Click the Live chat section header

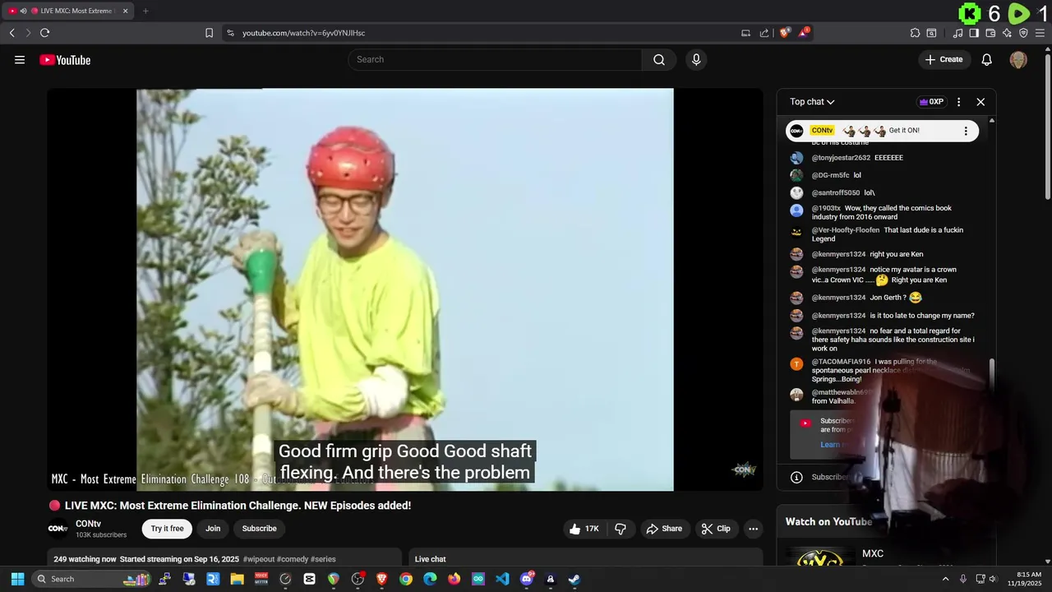pos(431,559)
